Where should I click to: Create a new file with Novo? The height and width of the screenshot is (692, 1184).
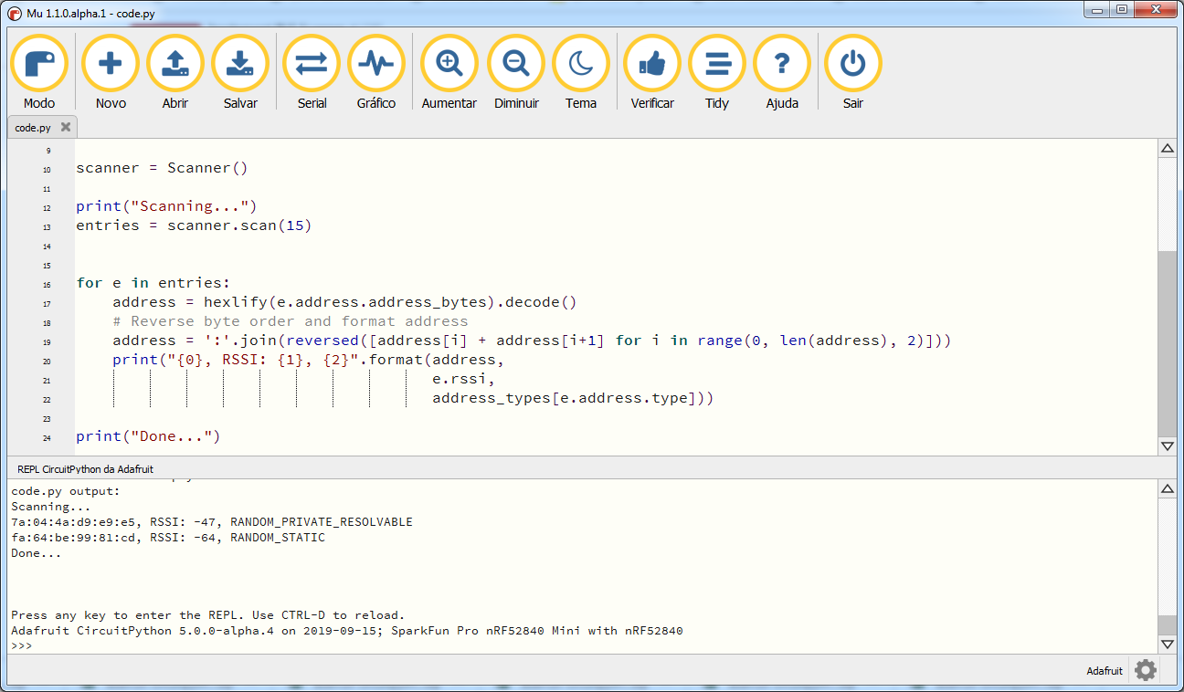[x=110, y=62]
